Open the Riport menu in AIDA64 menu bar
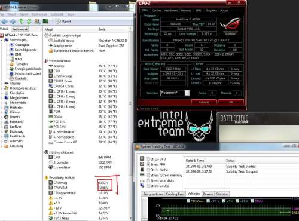 [x=24, y=14]
